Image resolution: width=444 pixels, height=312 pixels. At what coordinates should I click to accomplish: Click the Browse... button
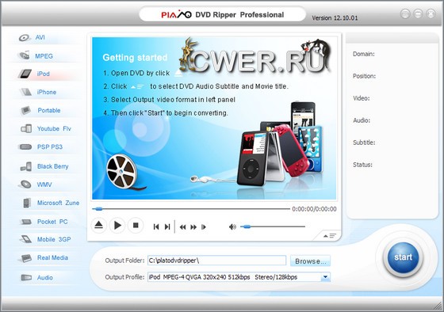point(310,261)
